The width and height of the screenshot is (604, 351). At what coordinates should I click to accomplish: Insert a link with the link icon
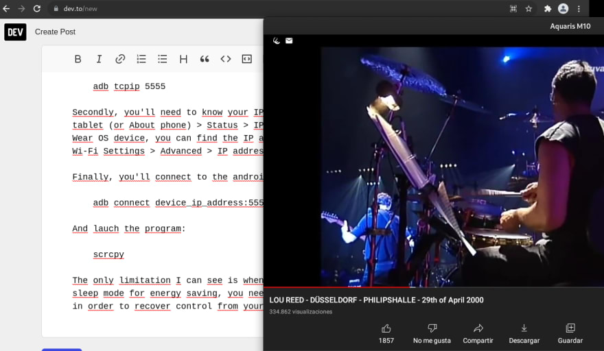(120, 59)
